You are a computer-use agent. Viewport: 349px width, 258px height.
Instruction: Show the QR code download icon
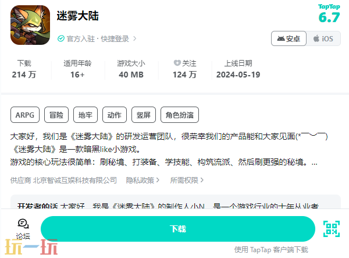pos(332,229)
